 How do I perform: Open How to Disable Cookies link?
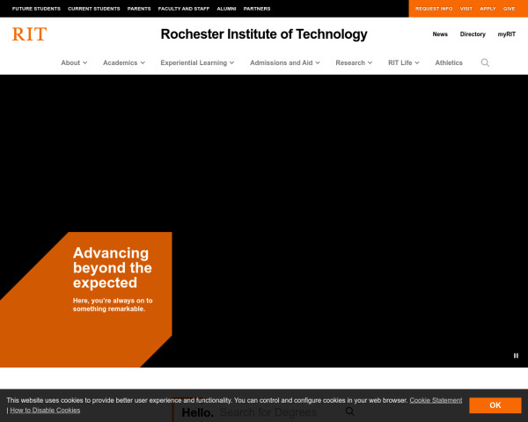pyautogui.click(x=45, y=411)
